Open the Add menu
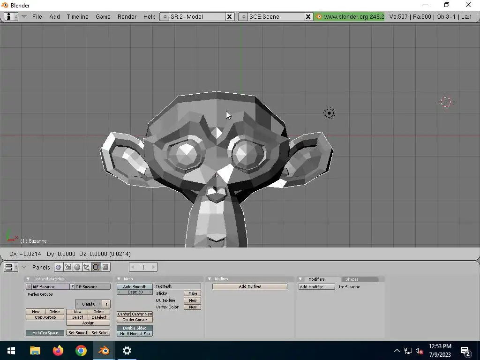The width and height of the screenshot is (480, 360). pos(54,16)
